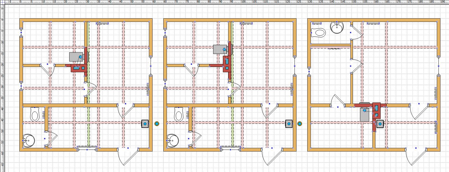This screenshot has width=449, height=172.
Task: Select the gray box with blue circle, middle plan
Action: coord(289,124)
